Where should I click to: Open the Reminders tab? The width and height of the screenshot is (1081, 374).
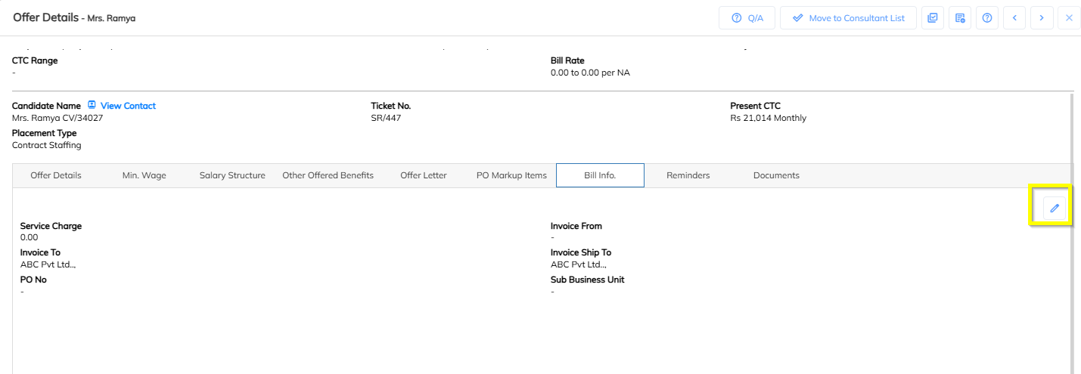[x=688, y=175]
